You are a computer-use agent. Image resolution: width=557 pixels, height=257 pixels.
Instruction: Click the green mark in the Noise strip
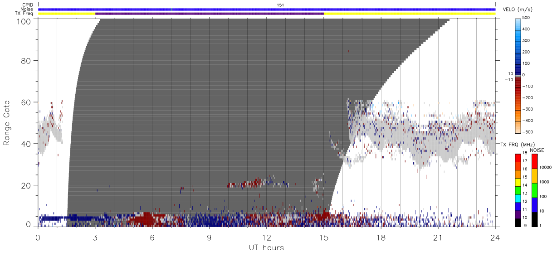pos(171,9)
